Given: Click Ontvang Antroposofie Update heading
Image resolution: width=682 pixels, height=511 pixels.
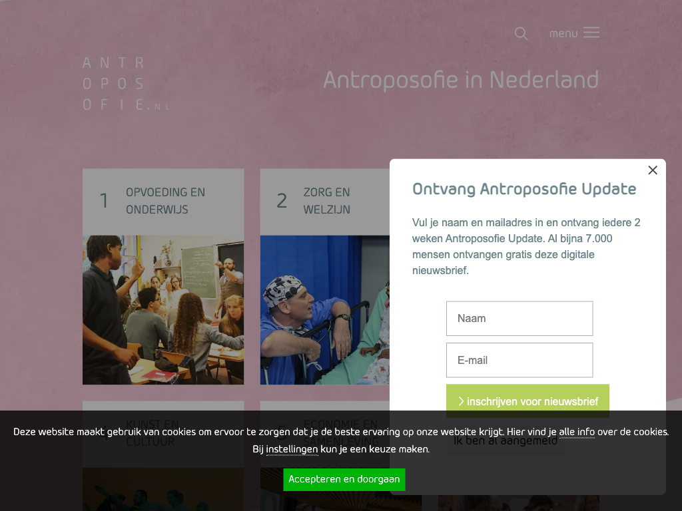Looking at the screenshot, I should (x=524, y=189).
